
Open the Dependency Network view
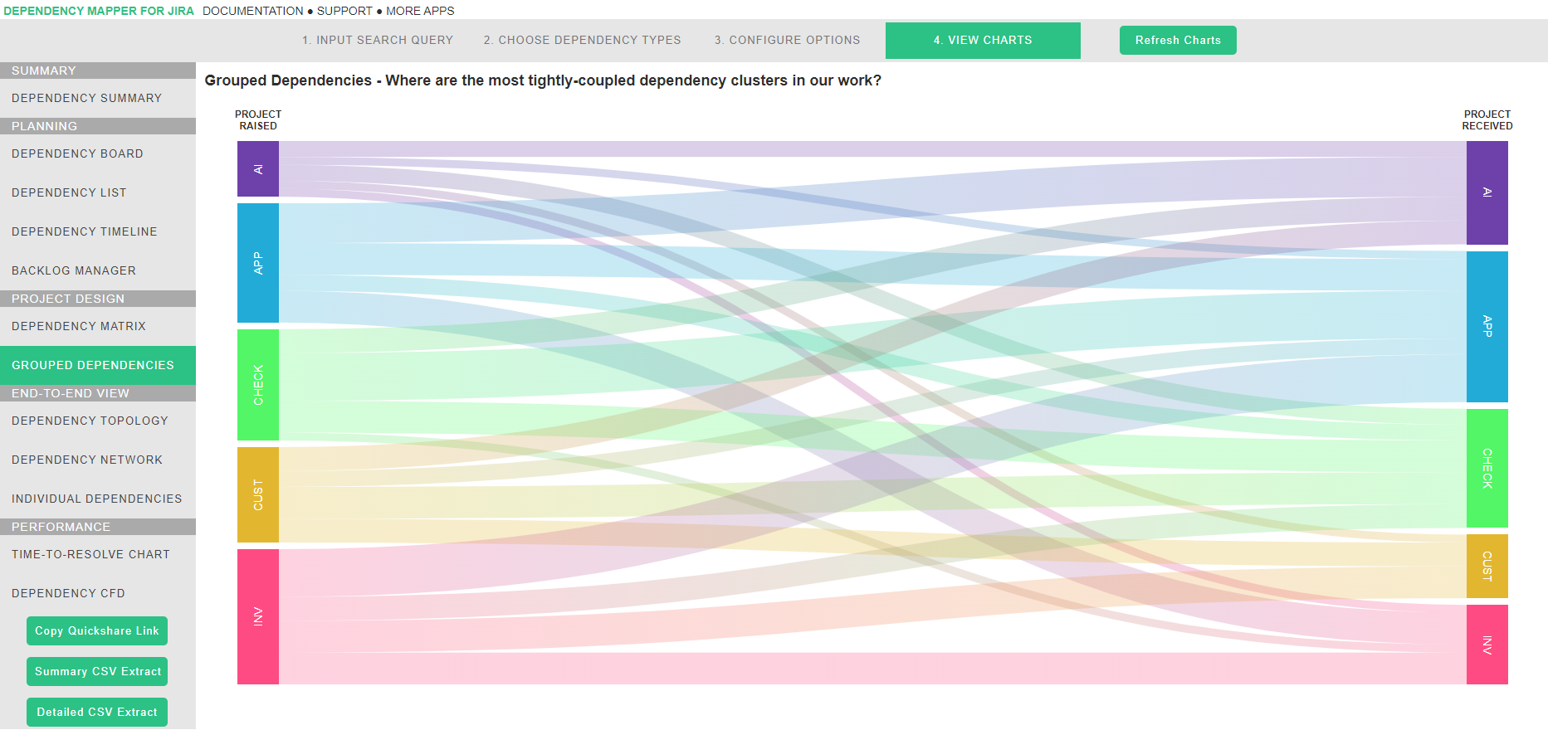click(x=98, y=460)
